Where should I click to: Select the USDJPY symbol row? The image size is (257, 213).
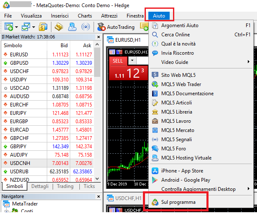coord(47,79)
